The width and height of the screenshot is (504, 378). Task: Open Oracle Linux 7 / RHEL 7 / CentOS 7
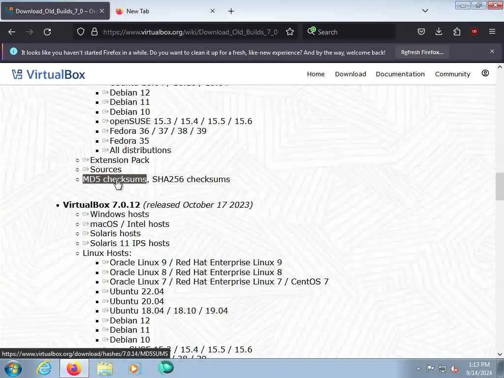tap(219, 282)
